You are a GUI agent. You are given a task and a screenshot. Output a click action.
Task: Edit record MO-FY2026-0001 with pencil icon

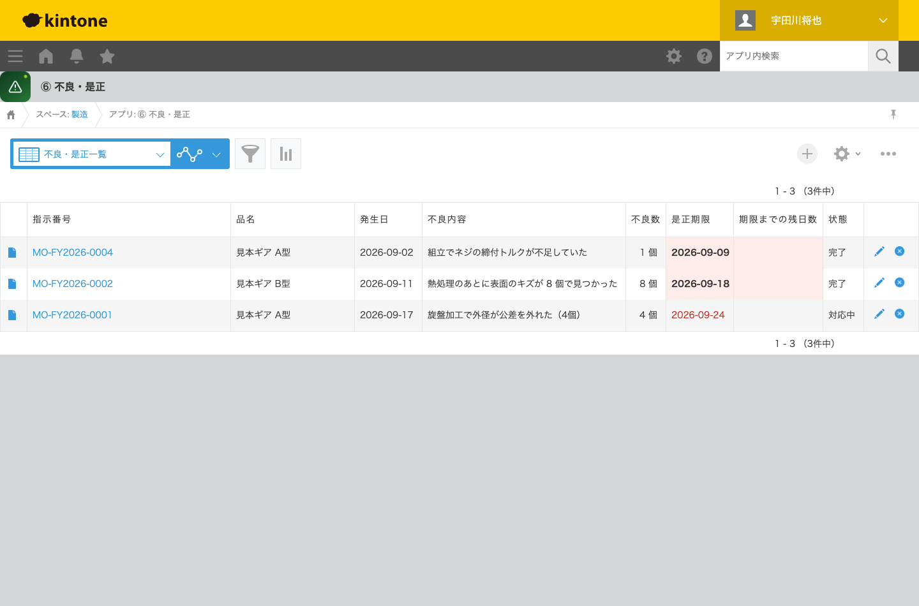pos(879,314)
